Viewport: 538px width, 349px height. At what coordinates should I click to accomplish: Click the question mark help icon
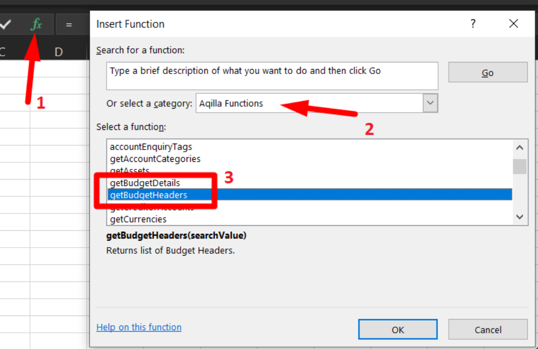tap(473, 24)
